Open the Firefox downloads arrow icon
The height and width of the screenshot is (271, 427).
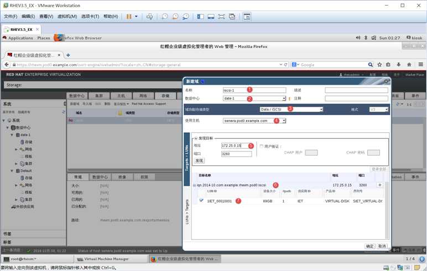coord(398,65)
